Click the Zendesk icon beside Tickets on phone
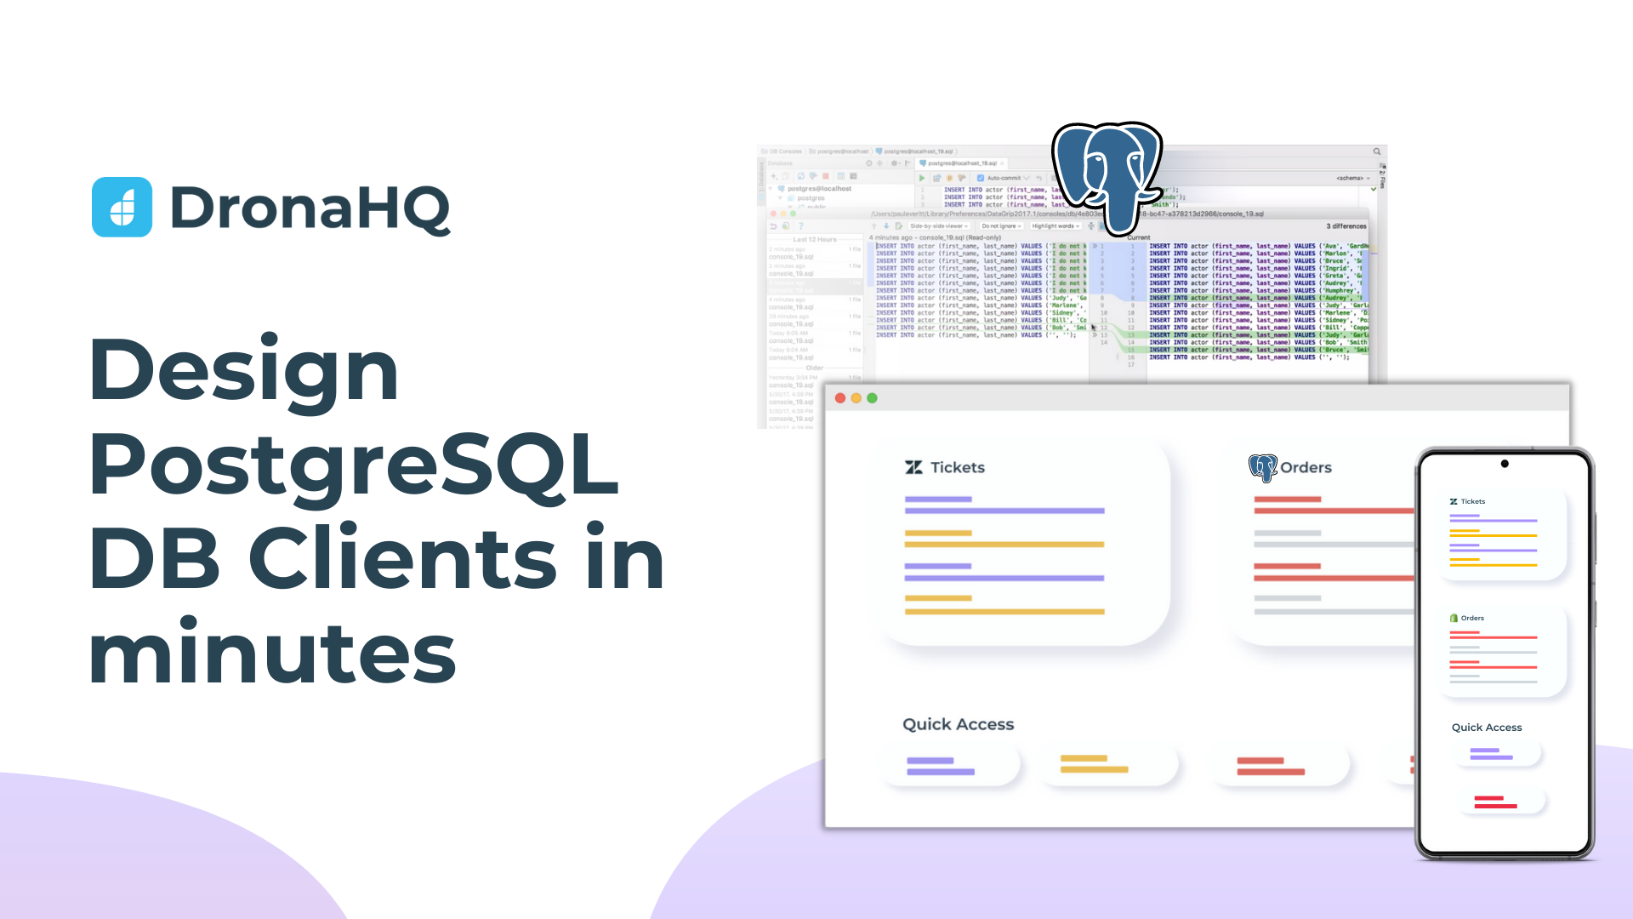1633x919 pixels. tap(1454, 501)
